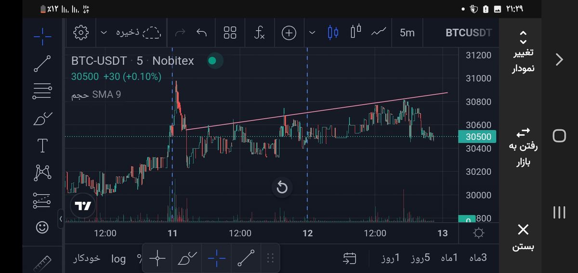Reset chart view with the circular arrow
This screenshot has height=273, width=578.
(282, 187)
